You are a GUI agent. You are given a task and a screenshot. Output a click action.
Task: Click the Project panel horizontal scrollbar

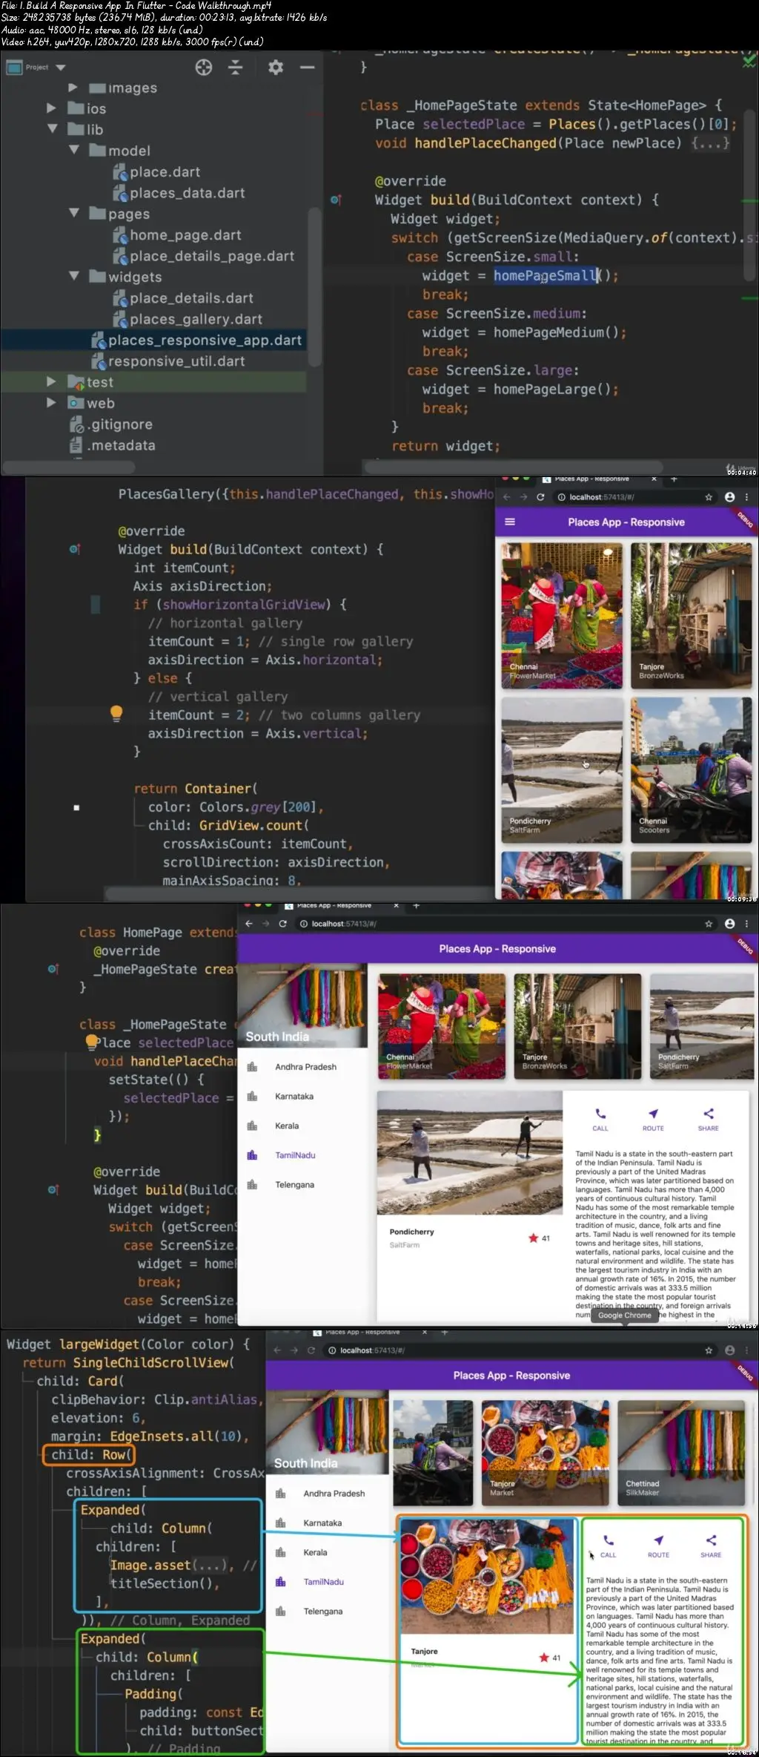pyautogui.click(x=69, y=467)
